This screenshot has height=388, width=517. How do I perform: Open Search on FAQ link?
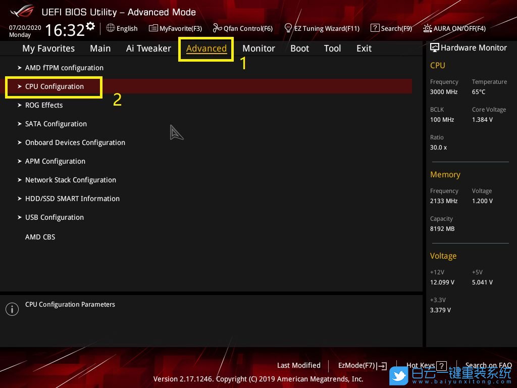coord(488,366)
